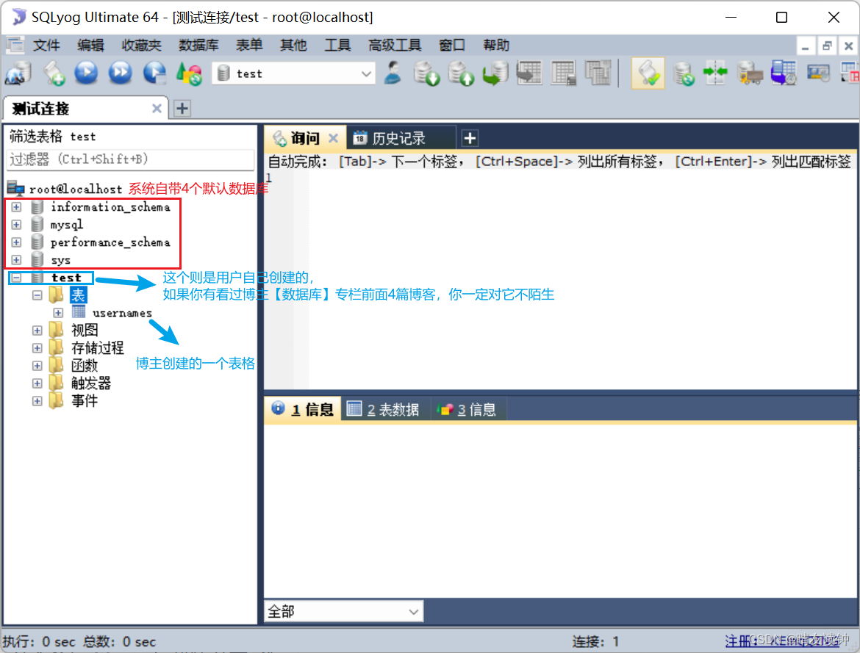Click the execute and edit result icon
Image resolution: width=860 pixels, height=653 pixels.
[154, 73]
